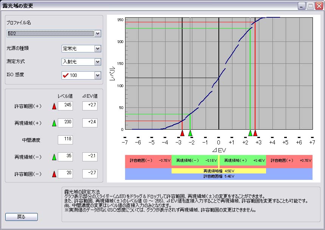This screenshot has height=230, width=325.
Task: Click green triangle slider at +2.4 EV
Action: click(250, 133)
